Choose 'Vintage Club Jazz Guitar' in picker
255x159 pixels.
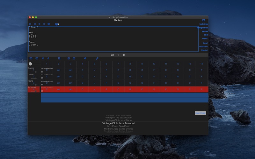click(118, 118)
